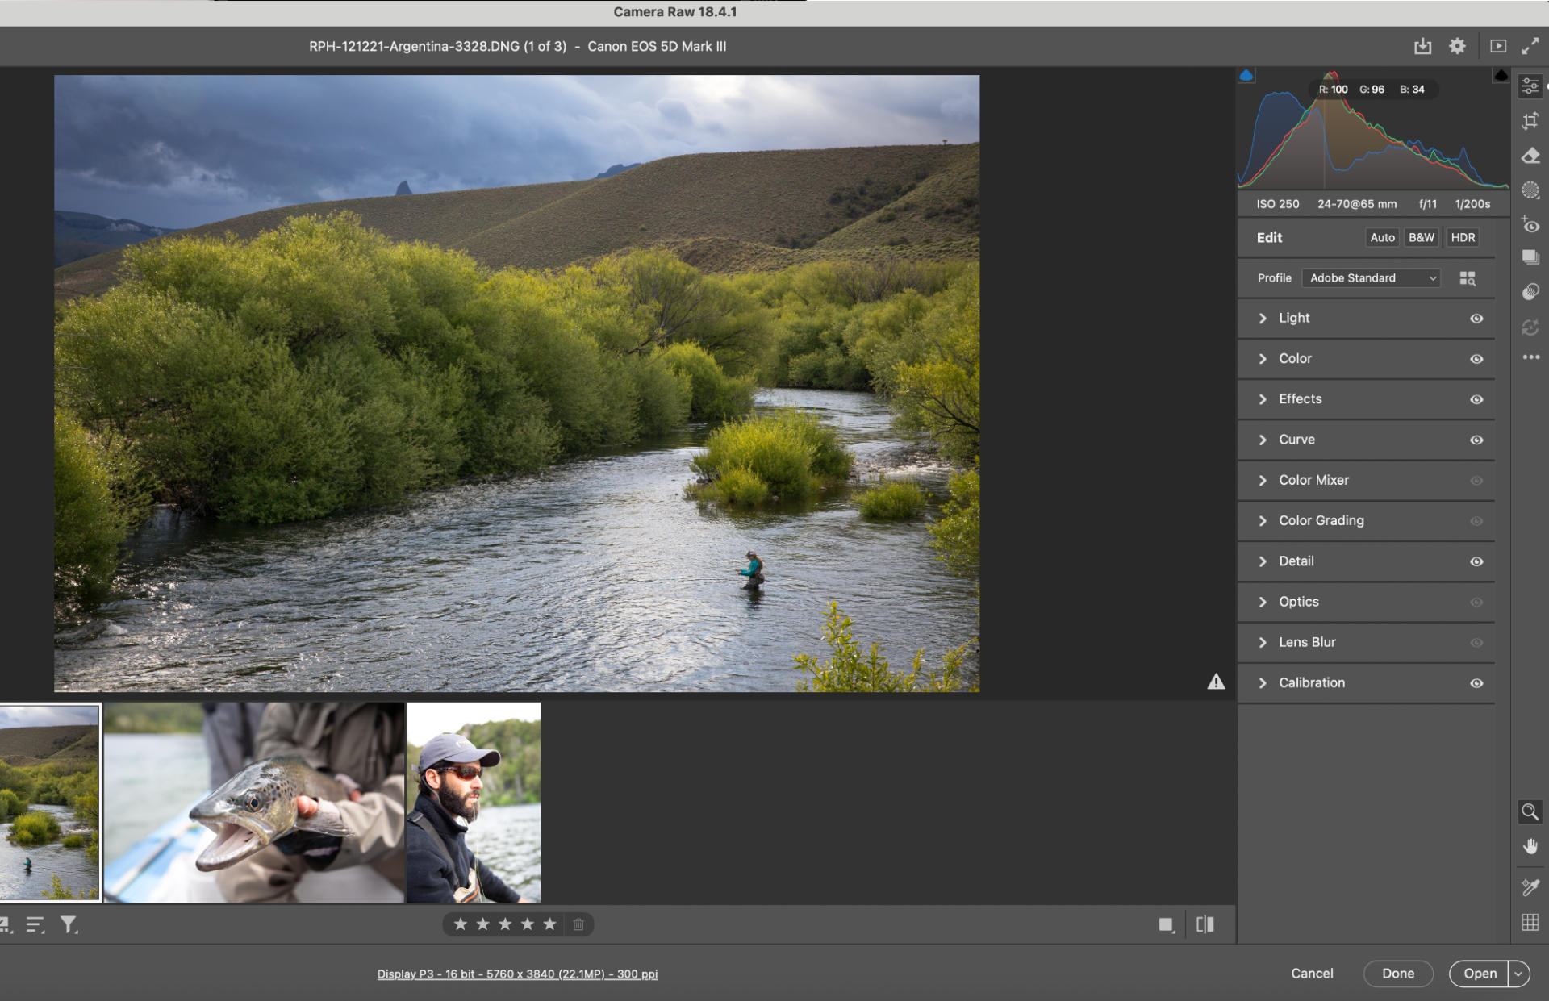The height and width of the screenshot is (1001, 1549).
Task: Open the Snapshots panel icon
Action: point(1530,257)
